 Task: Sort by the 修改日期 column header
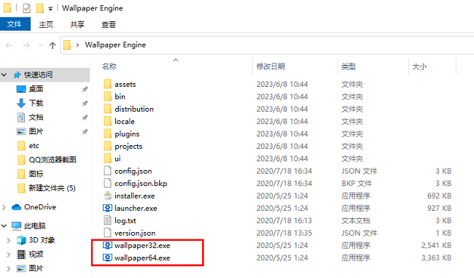point(271,66)
